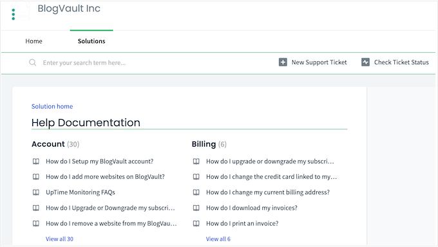The width and height of the screenshot is (438, 247).
Task: Click the BlogVault Inc title
Action: point(69,8)
